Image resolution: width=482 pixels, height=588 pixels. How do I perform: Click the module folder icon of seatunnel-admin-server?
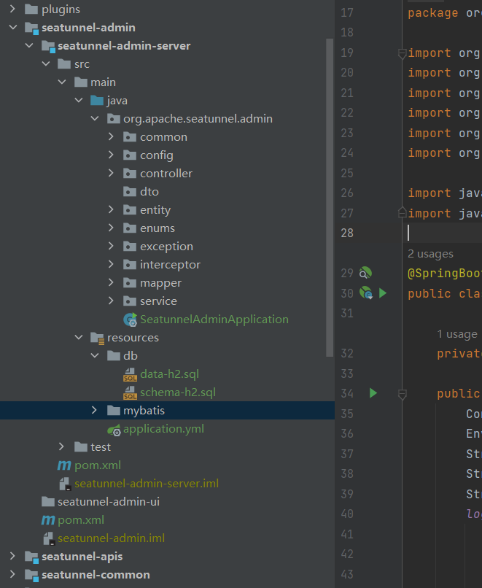click(x=48, y=47)
